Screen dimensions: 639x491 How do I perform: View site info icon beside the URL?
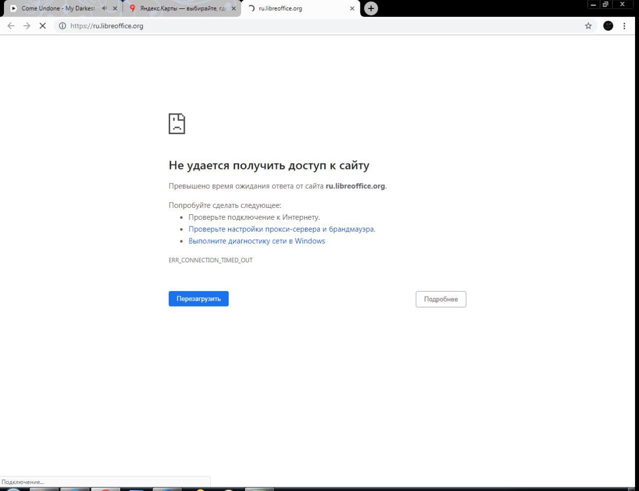click(x=62, y=26)
